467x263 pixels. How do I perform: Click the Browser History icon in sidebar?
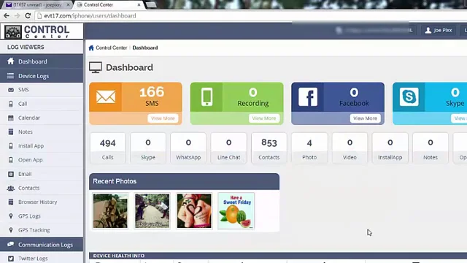click(11, 202)
